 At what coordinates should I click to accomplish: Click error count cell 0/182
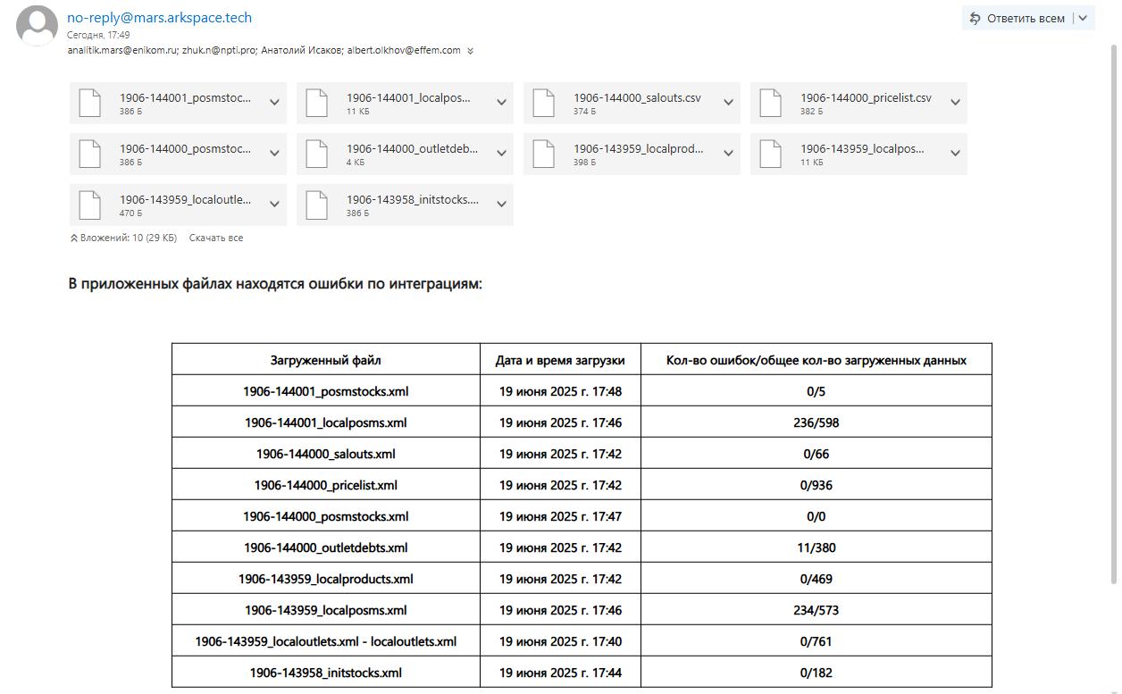816,673
